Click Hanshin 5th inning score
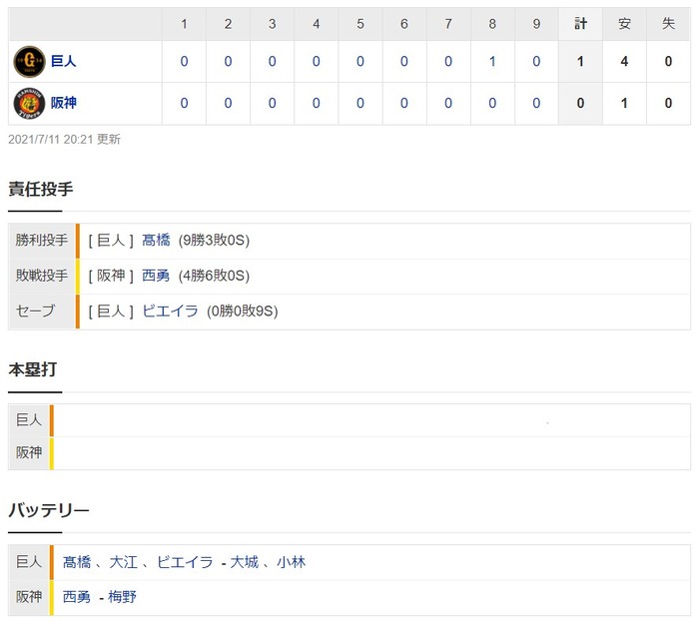 [360, 103]
